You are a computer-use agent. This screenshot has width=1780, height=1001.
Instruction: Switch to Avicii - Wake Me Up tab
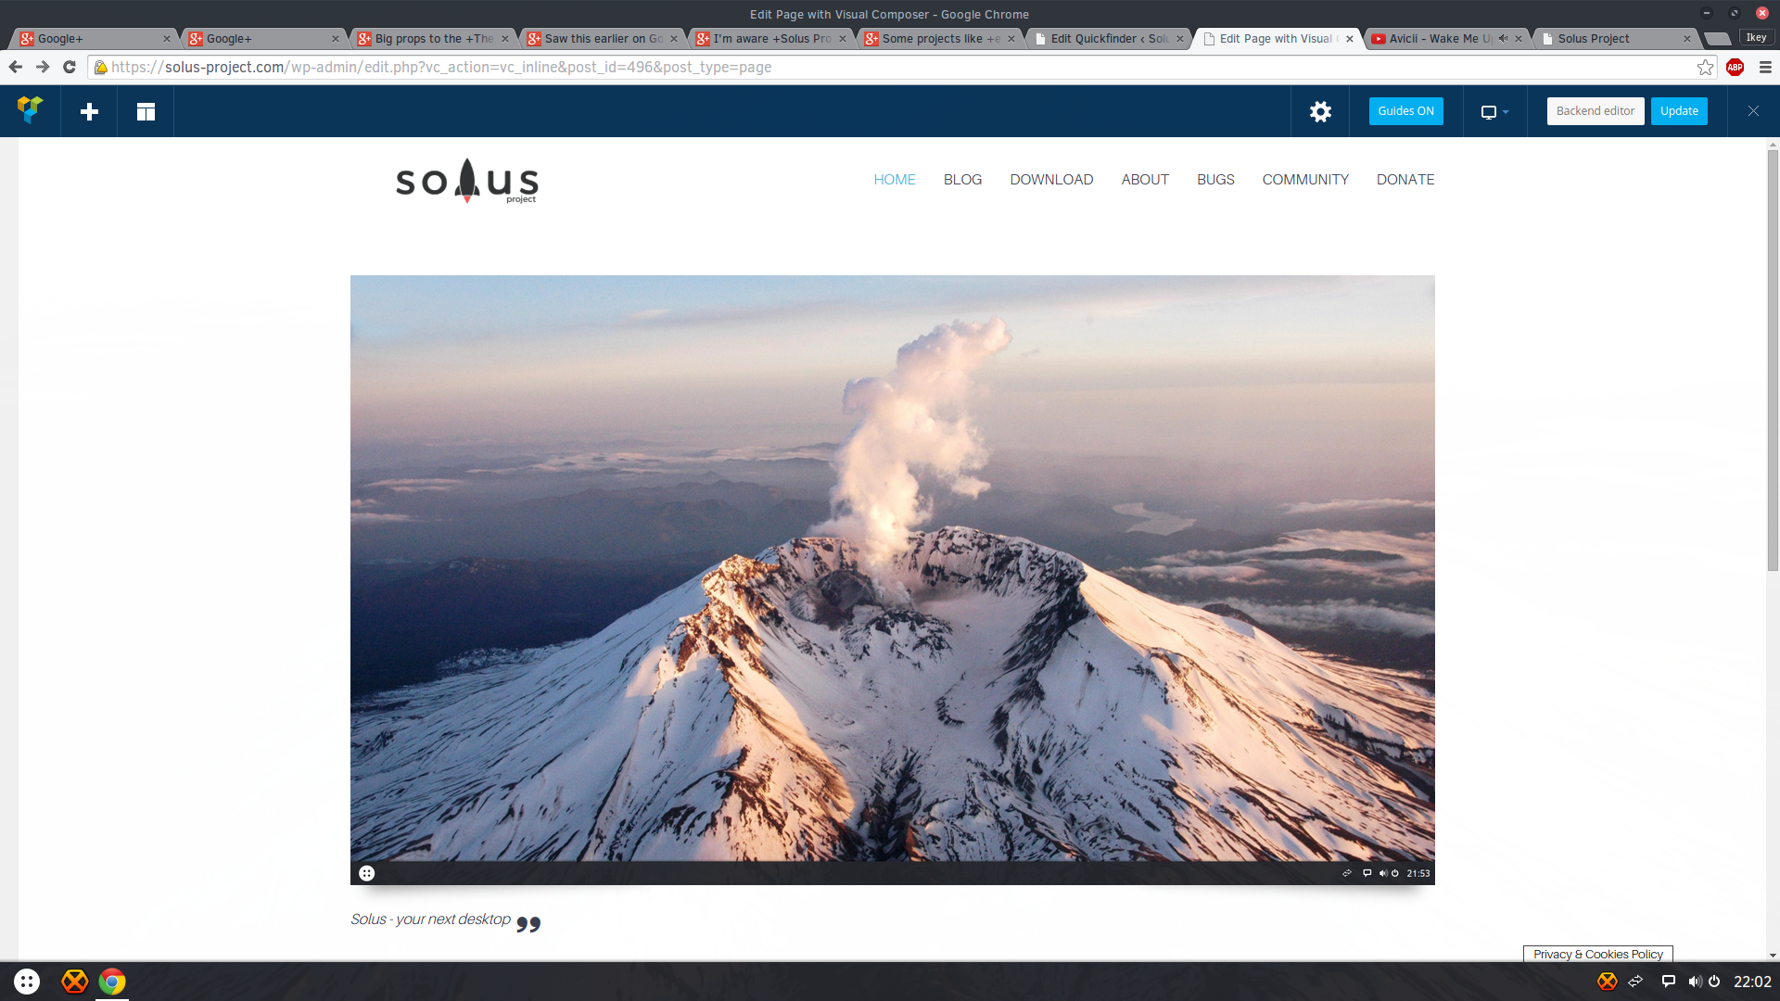point(1441,38)
